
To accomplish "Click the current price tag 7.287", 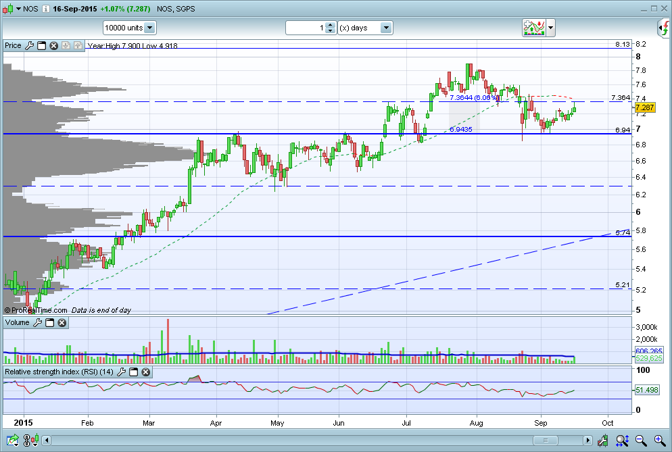I will (644, 107).
